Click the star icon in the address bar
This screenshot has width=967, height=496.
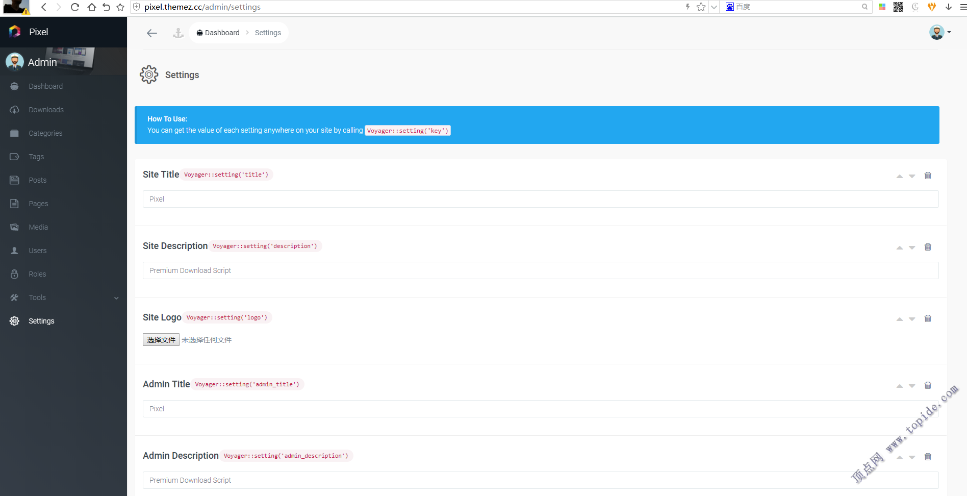pos(701,7)
